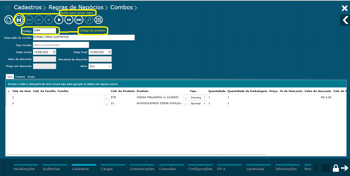
Task: Click the Descrição do Combo field
Action: tap(84, 37)
